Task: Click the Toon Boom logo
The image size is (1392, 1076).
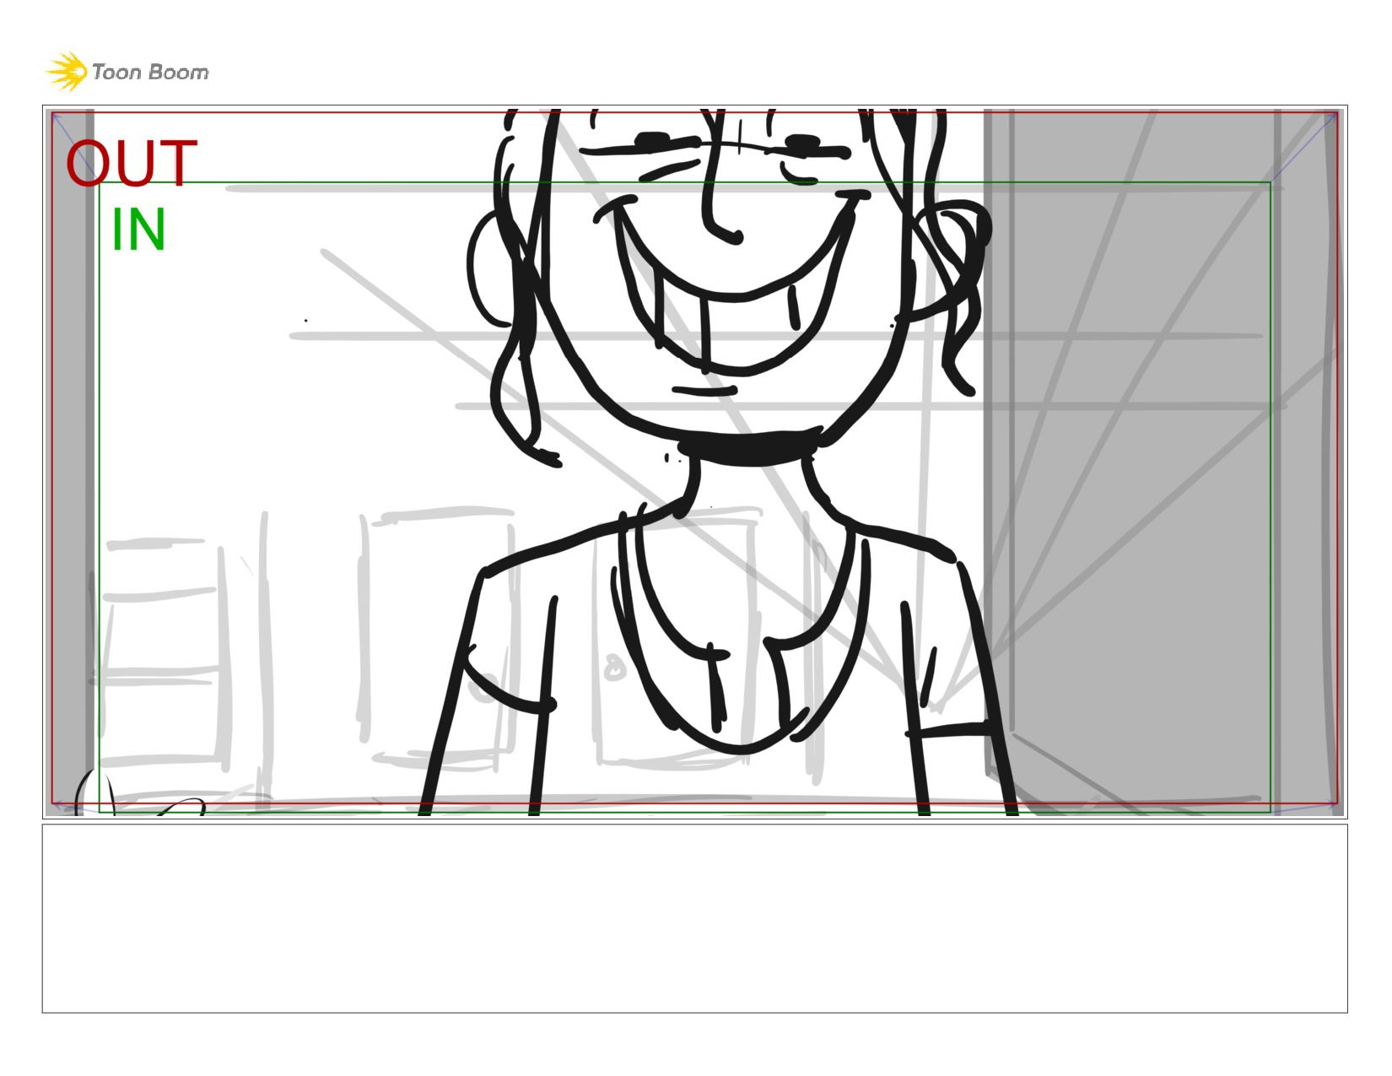Action: pos(127,72)
